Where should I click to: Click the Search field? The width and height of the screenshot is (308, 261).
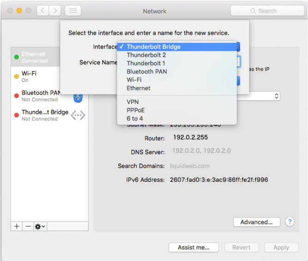[267, 11]
